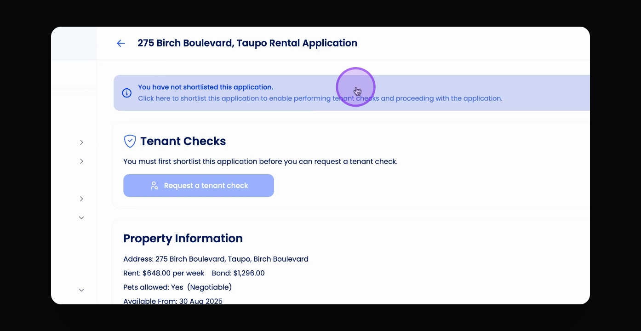Click 'You must first shortlist this application' message
Image resolution: width=641 pixels, height=331 pixels.
[260, 162]
